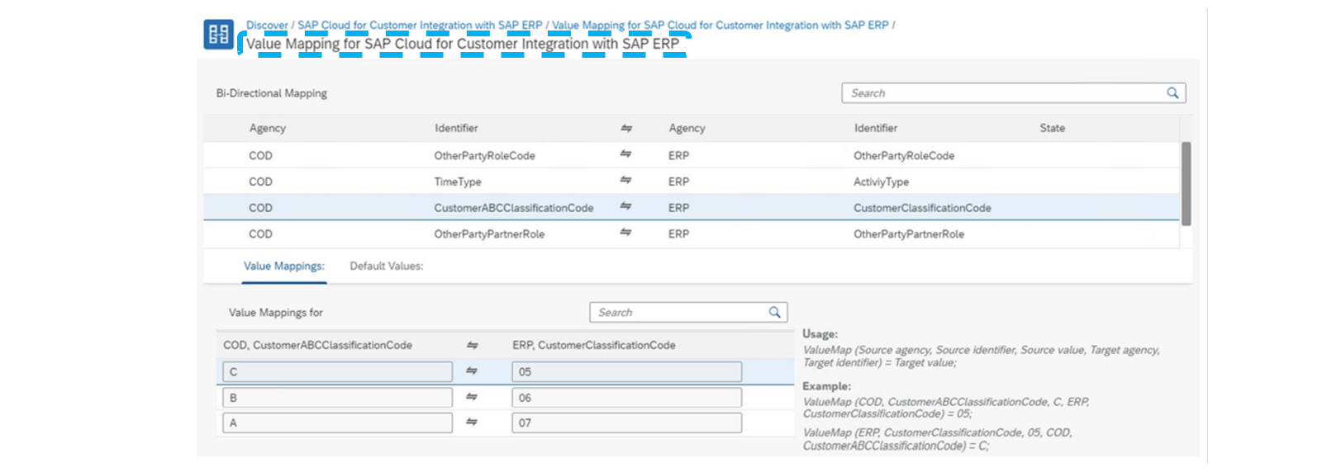This screenshot has width=1322, height=472.
Task: Select the CustomerABCClassificationCode identifier cell
Action: point(513,208)
